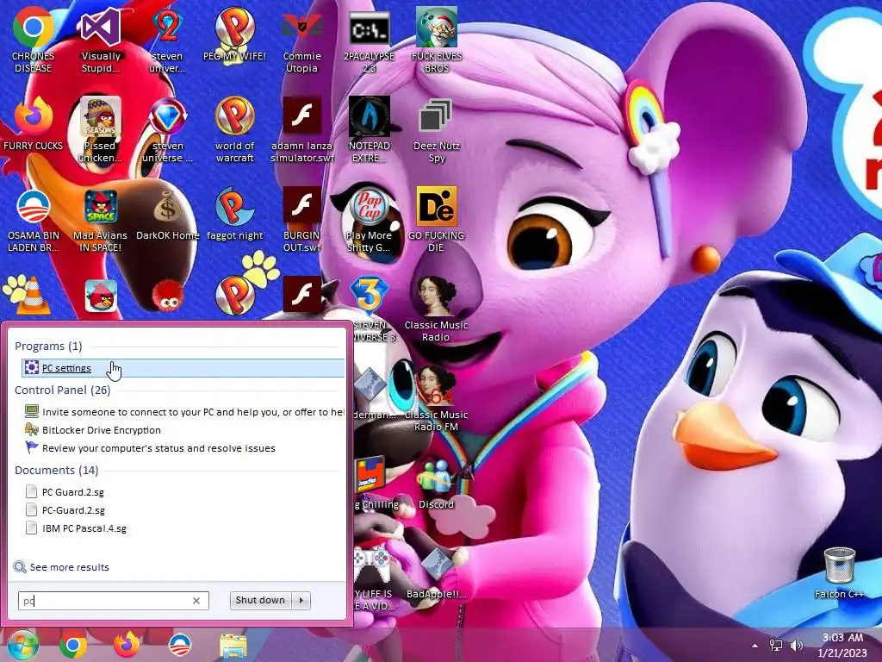Open the Control Panel (26) results header

click(x=62, y=390)
